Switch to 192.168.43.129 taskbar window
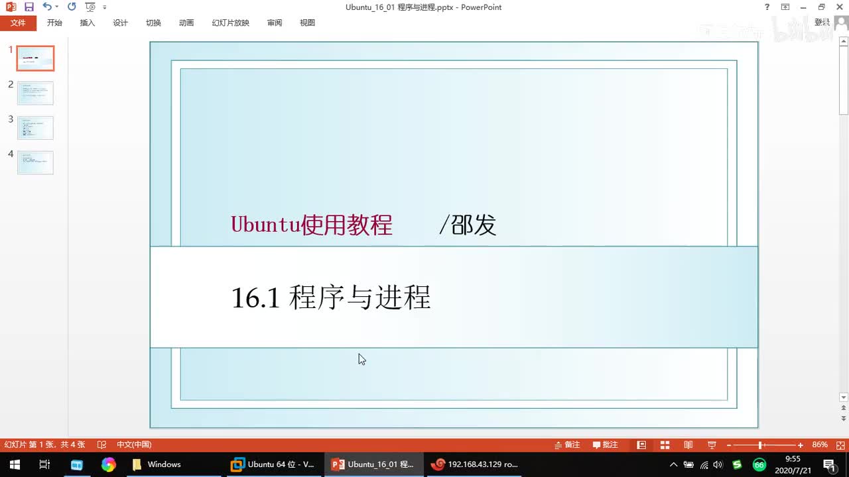 [x=474, y=464]
